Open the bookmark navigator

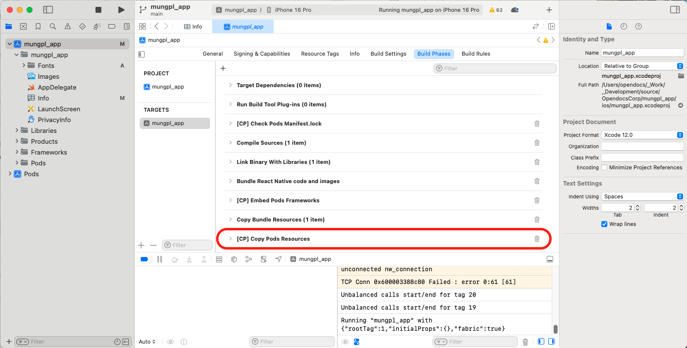tap(38, 27)
